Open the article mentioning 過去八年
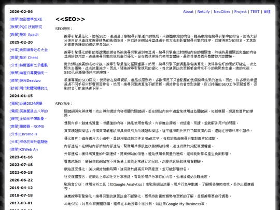280x210 pixels. 29,111
